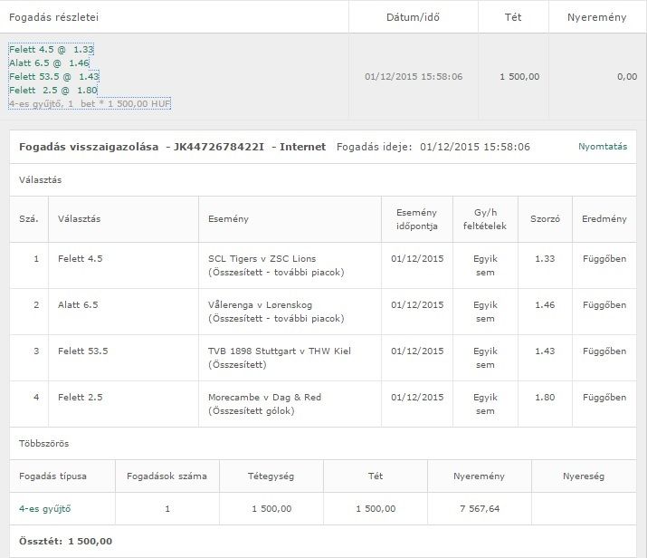
Task: Select the Felett 2.5 @ 1.80 summary line
Action: 52,91
